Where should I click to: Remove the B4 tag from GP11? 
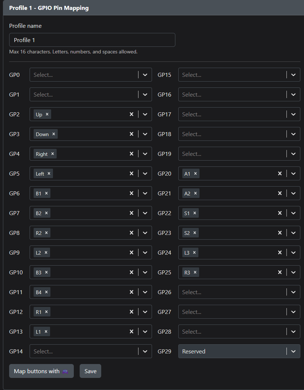pos(46,292)
